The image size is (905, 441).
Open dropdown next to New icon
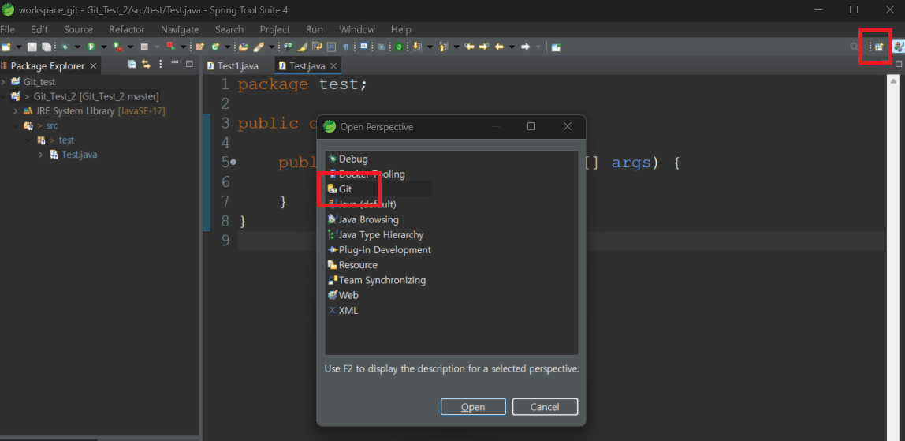18,47
